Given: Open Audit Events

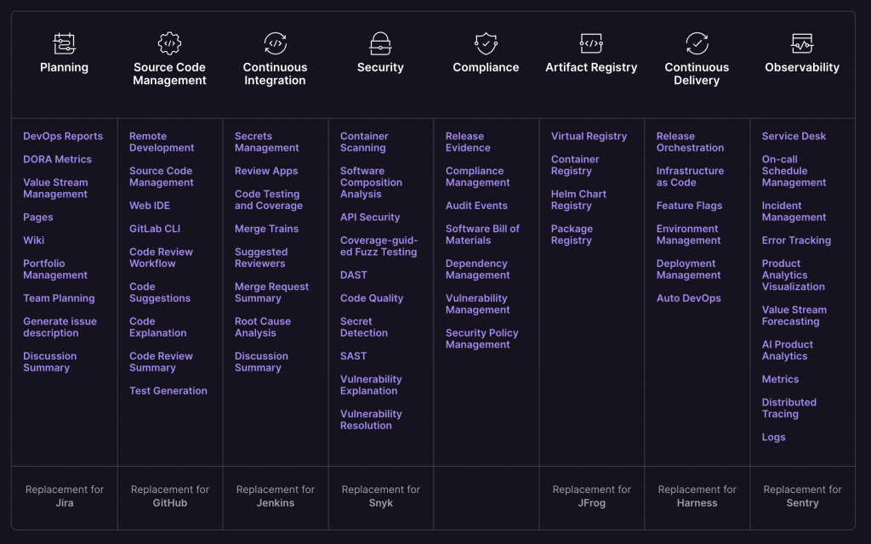Looking at the screenshot, I should click(476, 206).
